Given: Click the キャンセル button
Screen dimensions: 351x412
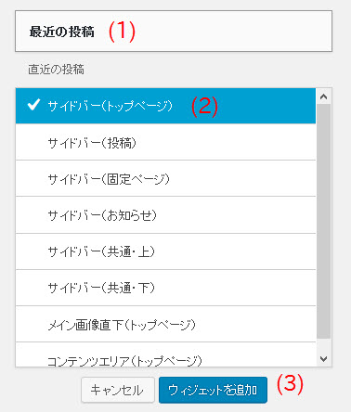Looking at the screenshot, I should point(118,390).
